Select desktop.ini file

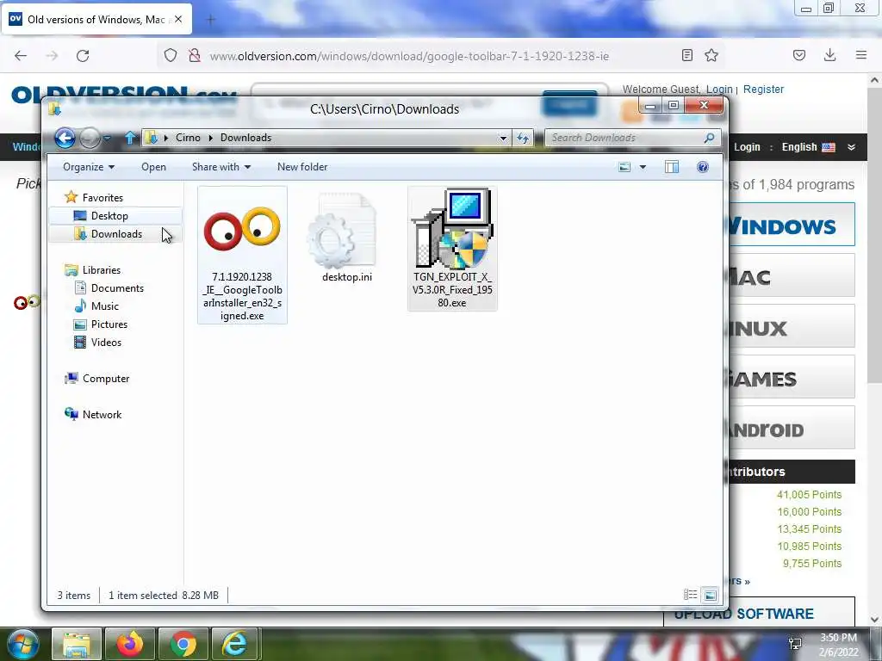[x=346, y=238]
